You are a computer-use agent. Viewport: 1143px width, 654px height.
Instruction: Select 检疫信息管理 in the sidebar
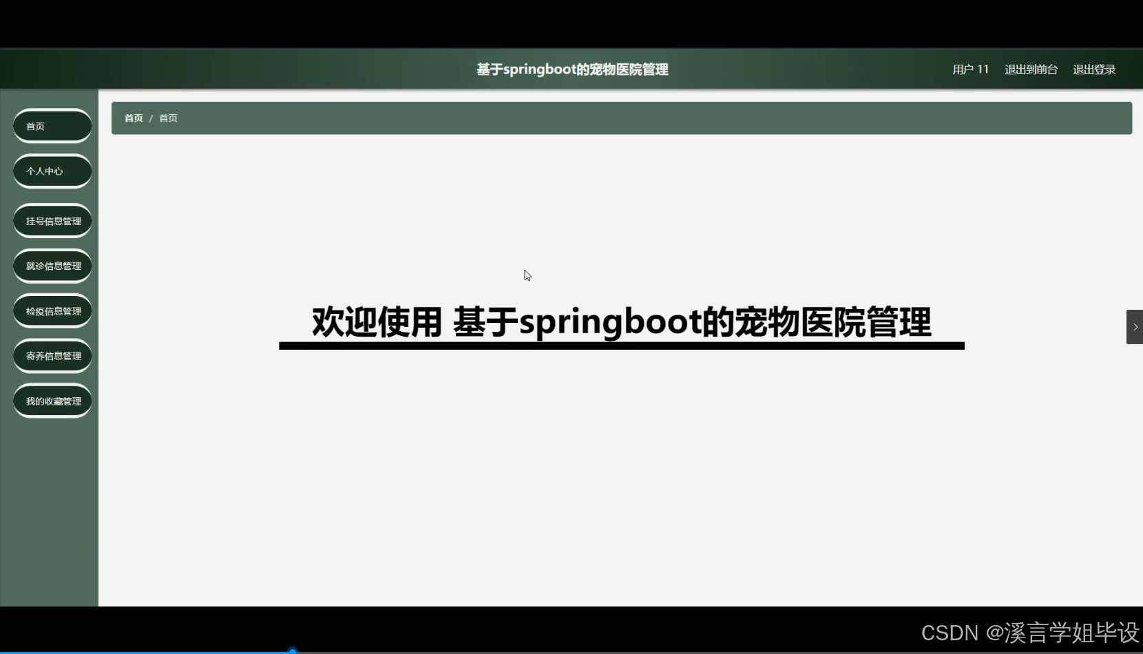[x=52, y=310]
